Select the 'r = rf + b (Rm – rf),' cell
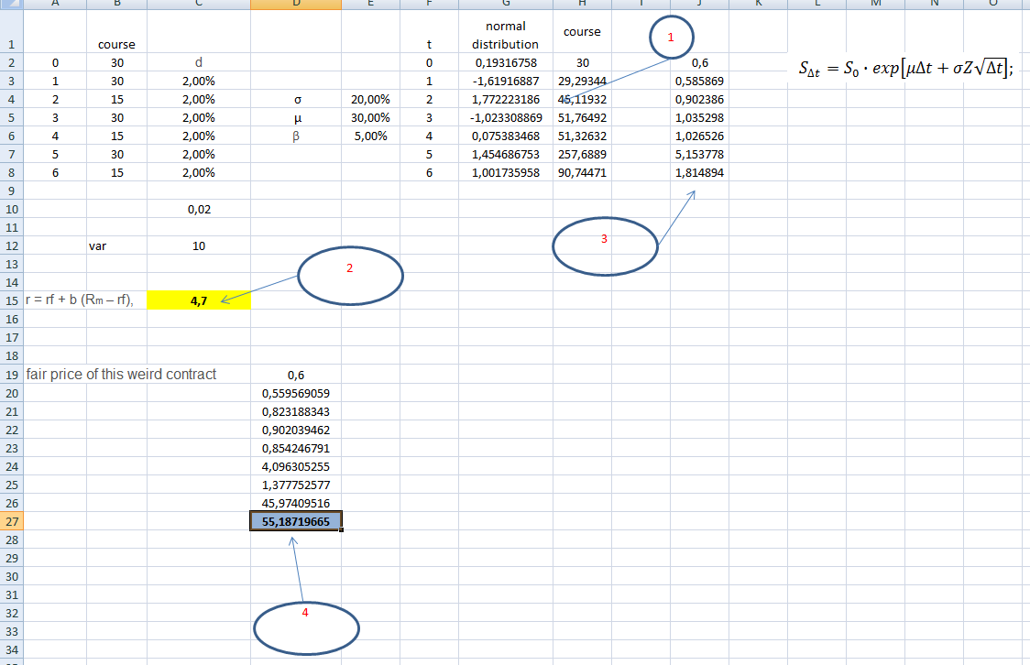The image size is (1030, 665). tap(73, 300)
